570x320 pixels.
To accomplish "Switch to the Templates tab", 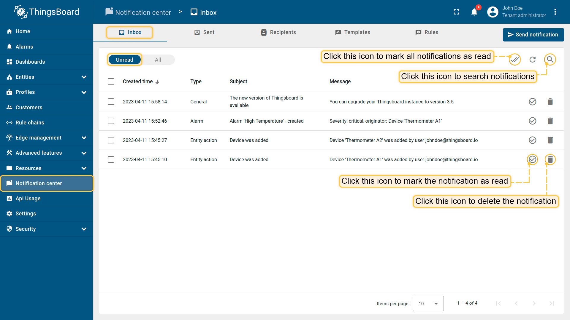I will click(x=353, y=32).
